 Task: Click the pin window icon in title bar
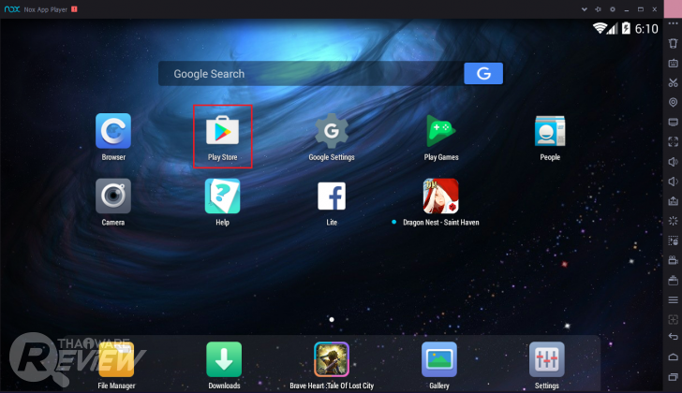pos(598,9)
